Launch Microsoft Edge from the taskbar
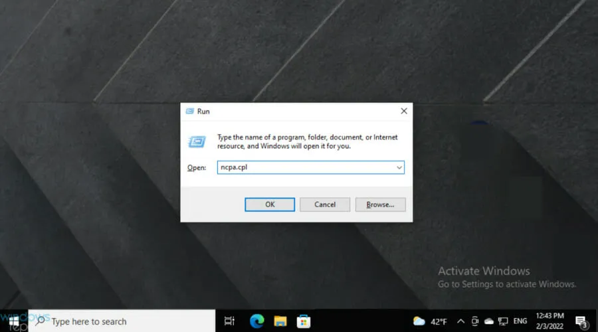 click(x=256, y=321)
